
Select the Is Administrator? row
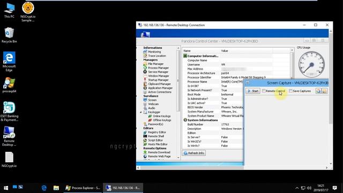coord(213,99)
